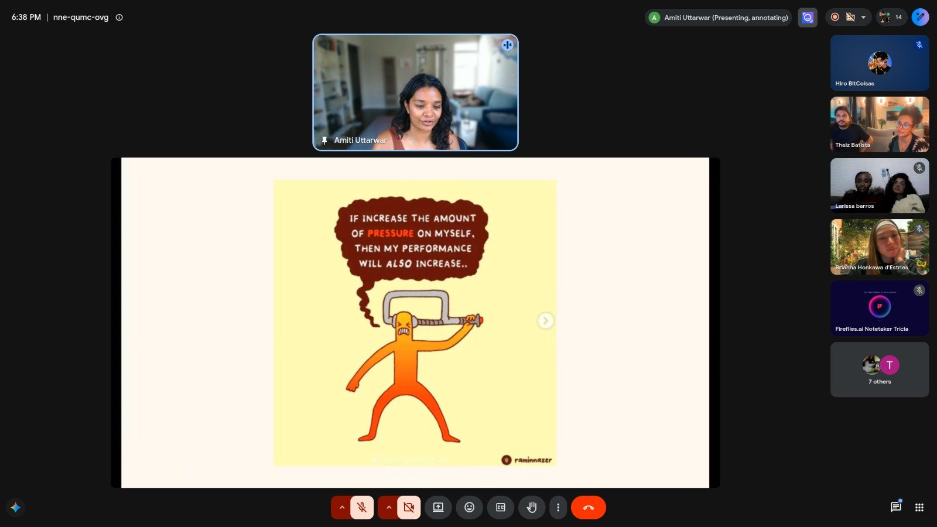Click the speaking indicator on Amiti's tile
The width and height of the screenshot is (937, 527).
click(507, 45)
